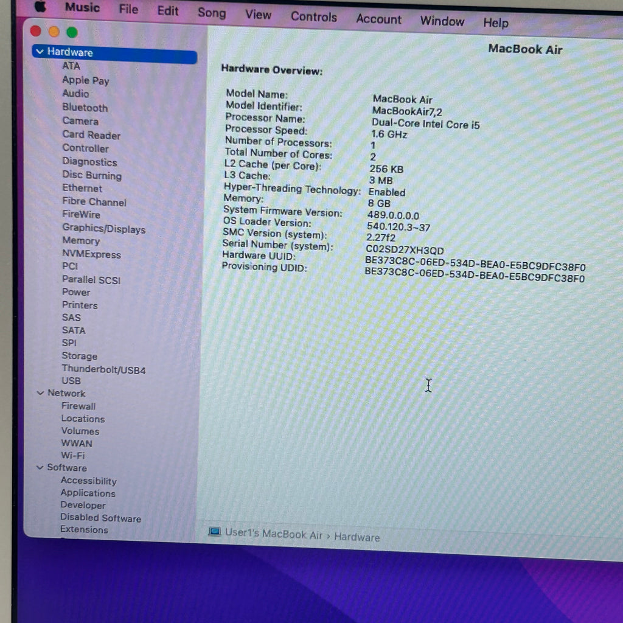The width and height of the screenshot is (623, 623).
Task: Select Graphics/Displays in the sidebar
Action: pyautogui.click(x=103, y=229)
